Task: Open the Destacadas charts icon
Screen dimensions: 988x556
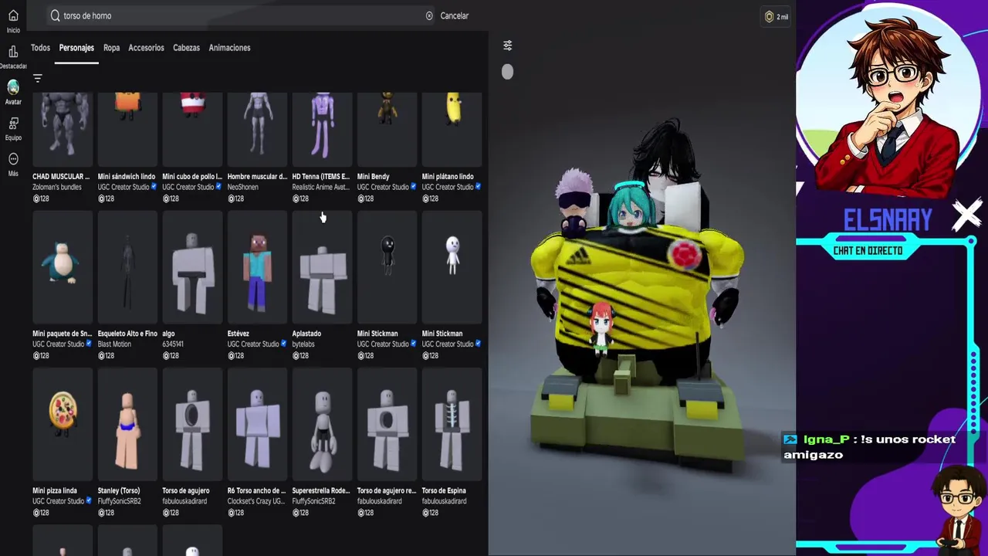Action: click(13, 52)
